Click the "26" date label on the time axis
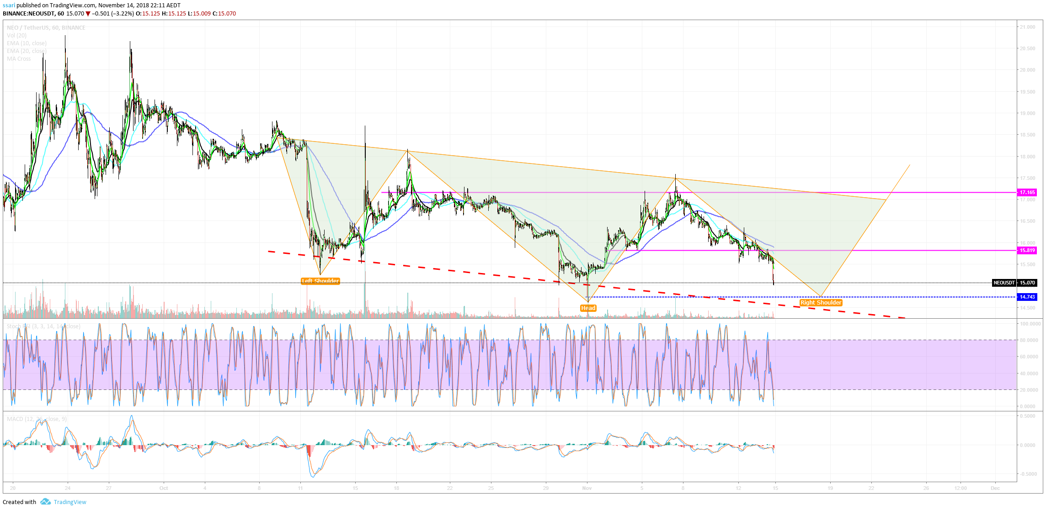Viewport: 1046px width, 510px height. tap(926, 488)
